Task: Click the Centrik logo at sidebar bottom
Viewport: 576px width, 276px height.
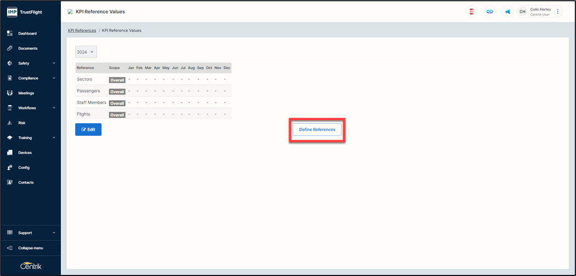Action: pos(31,266)
